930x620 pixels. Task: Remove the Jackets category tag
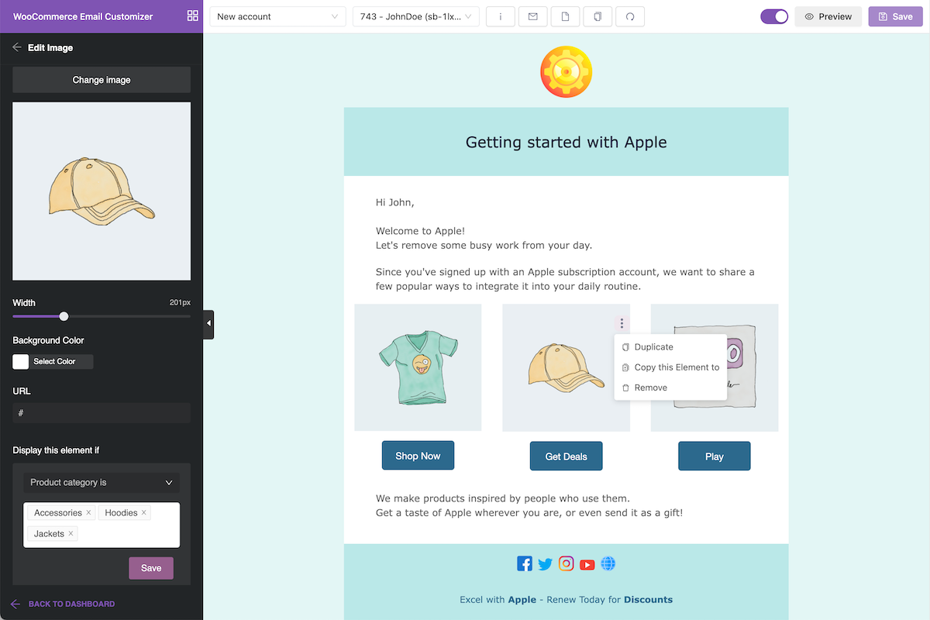coord(71,533)
